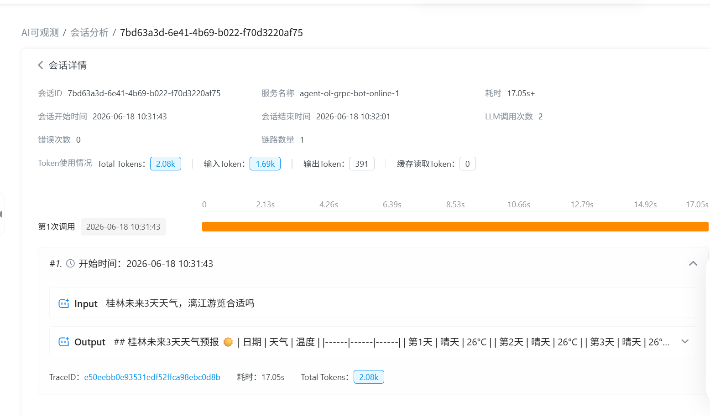Click the clock icon next to 开始时间
The image size is (710, 416).
(70, 263)
